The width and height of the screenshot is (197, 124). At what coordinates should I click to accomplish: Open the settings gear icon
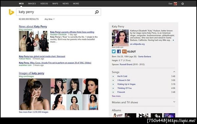[183, 4]
